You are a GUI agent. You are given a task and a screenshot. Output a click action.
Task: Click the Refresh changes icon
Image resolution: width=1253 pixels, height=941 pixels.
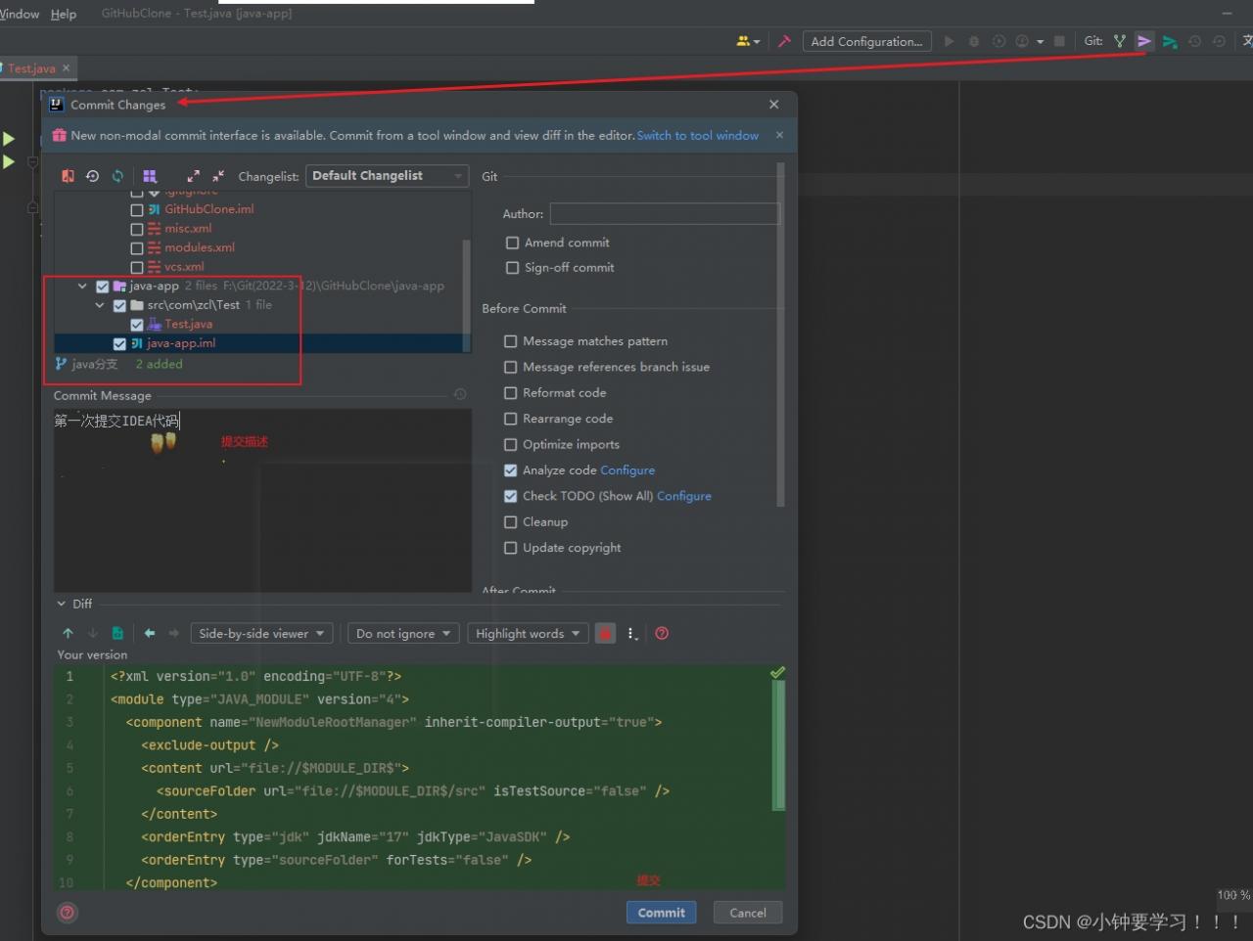point(117,176)
